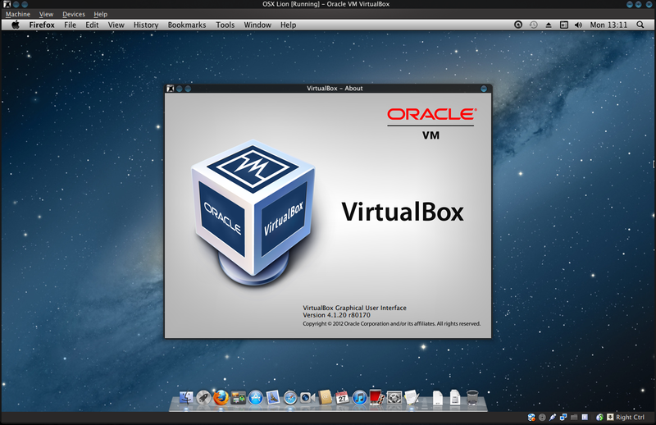This screenshot has width=656, height=425.
Task: Open the Firefox History menu
Action: coord(146,25)
